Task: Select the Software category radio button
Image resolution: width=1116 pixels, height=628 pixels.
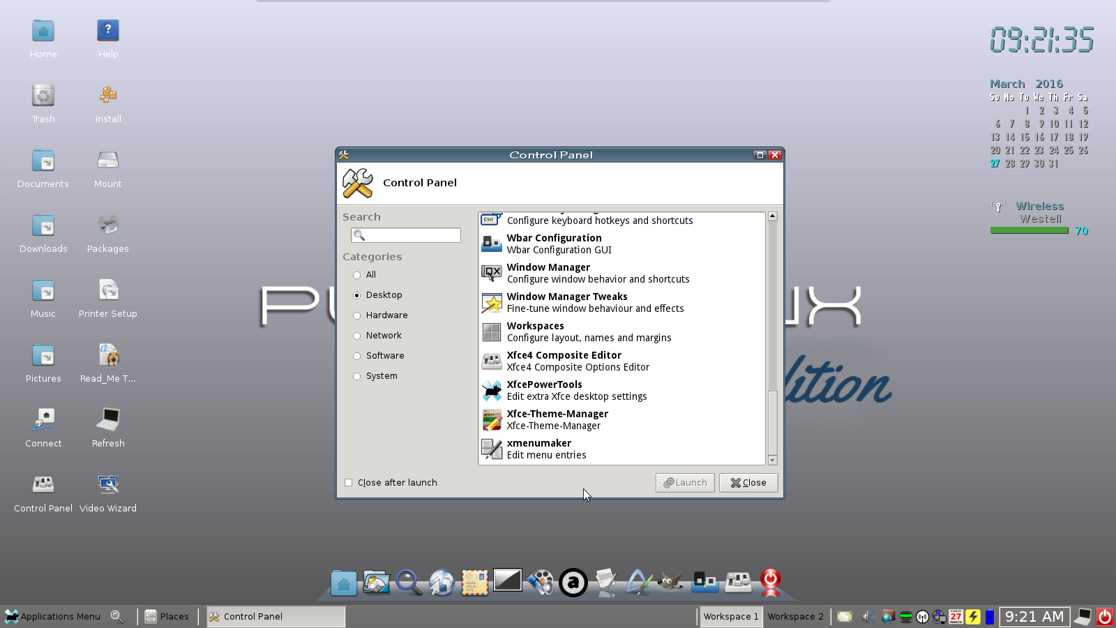Action: pos(356,356)
